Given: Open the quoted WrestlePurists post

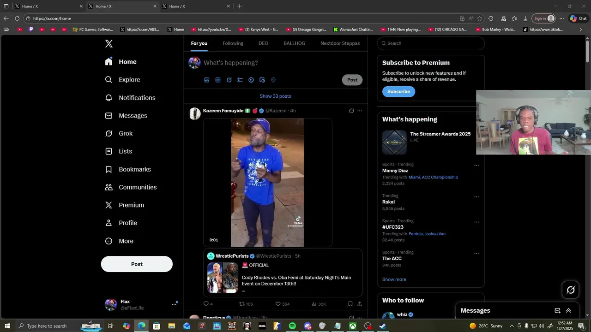Looking at the screenshot, I should coord(283,273).
